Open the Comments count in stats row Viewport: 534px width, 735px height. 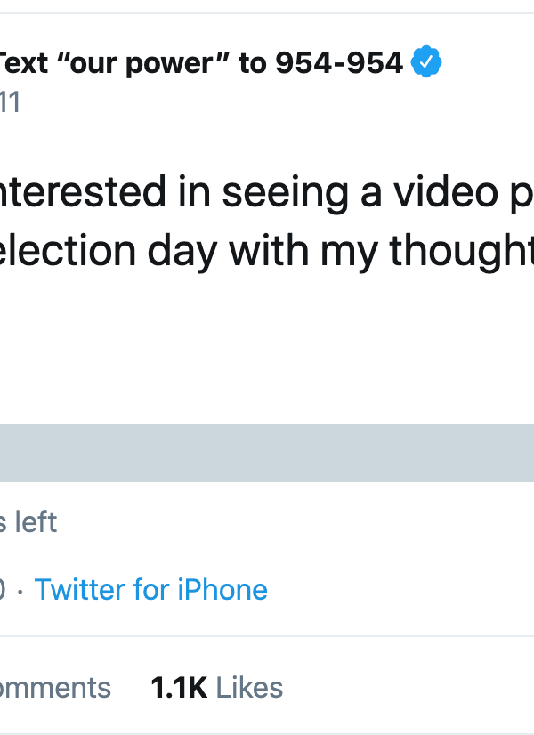pos(55,687)
